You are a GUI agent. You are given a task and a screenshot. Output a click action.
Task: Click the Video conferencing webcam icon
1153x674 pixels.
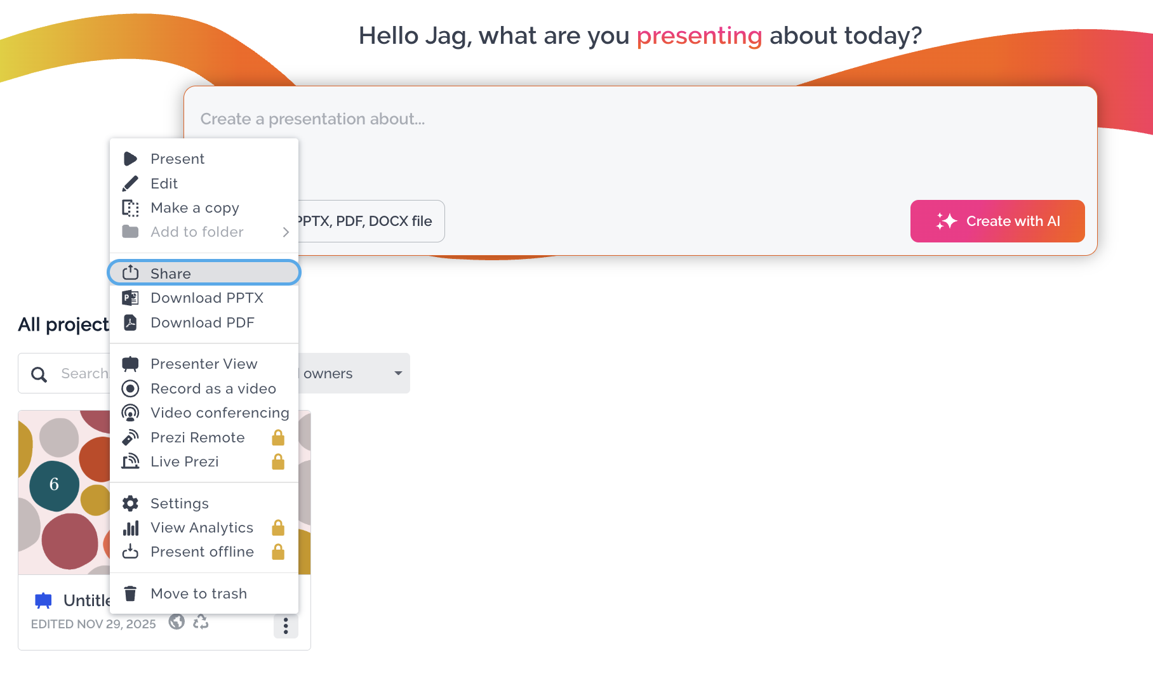tap(130, 413)
